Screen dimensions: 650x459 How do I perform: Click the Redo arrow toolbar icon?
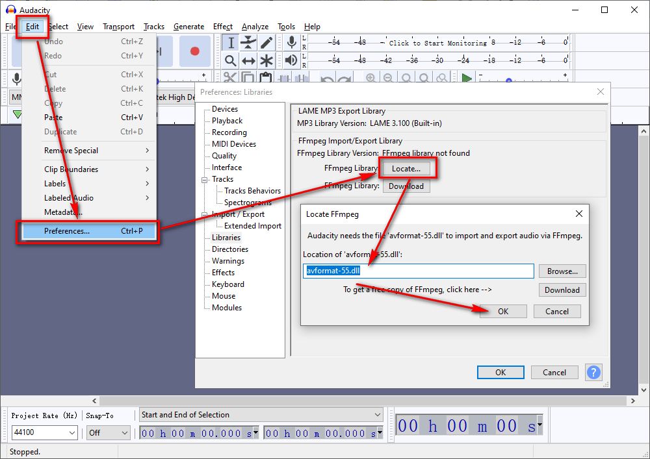tap(344, 78)
